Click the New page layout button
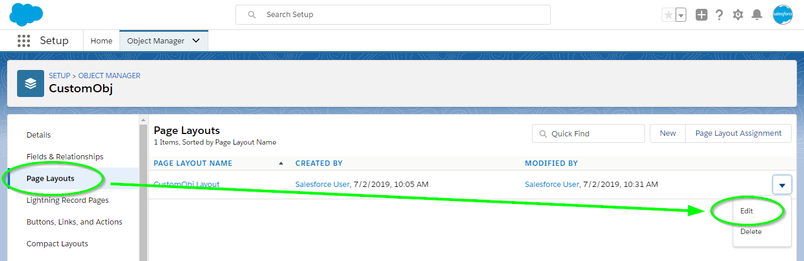Viewport: 804px width, 261px height. pos(667,133)
